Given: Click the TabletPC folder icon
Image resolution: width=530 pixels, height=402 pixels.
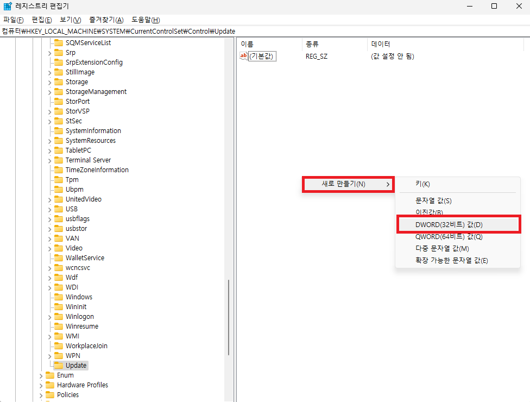Looking at the screenshot, I should [x=59, y=150].
